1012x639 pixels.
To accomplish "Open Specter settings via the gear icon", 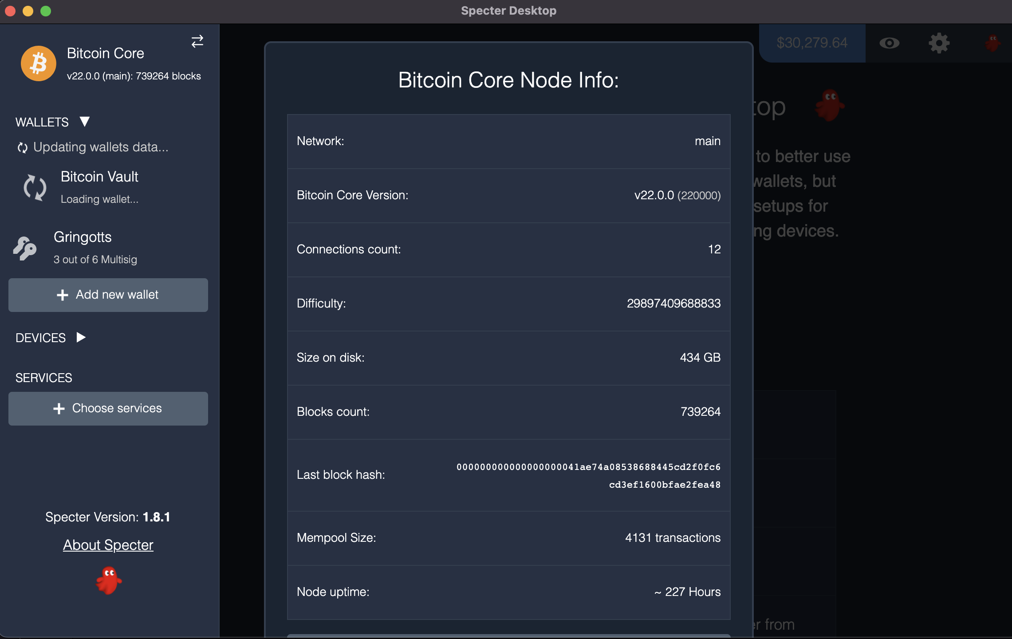I will [x=939, y=43].
